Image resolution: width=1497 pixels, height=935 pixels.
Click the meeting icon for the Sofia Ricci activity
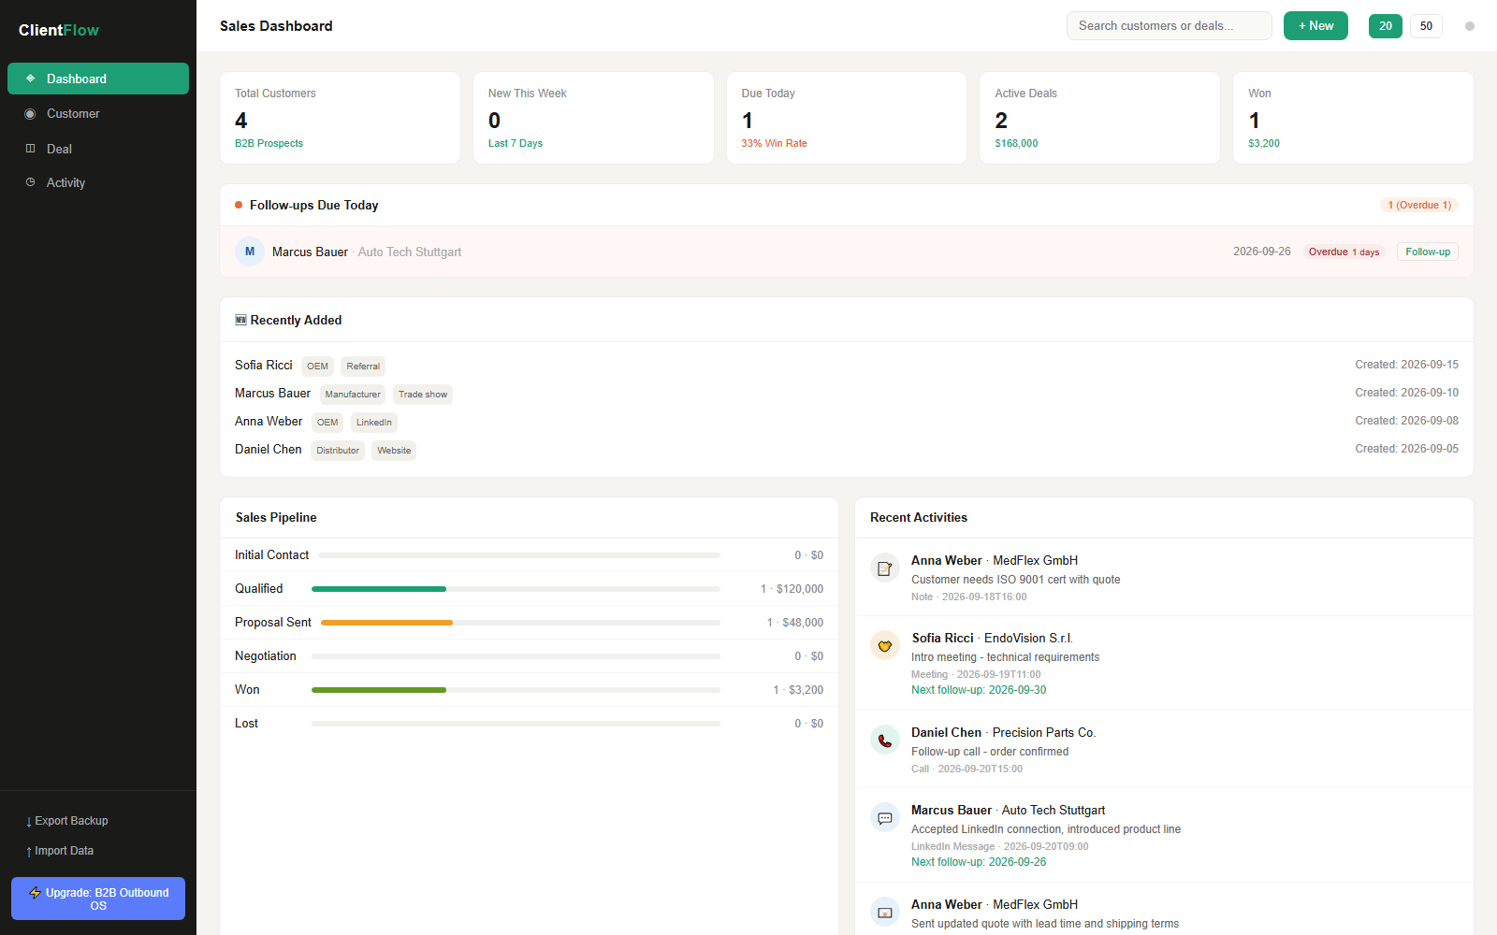[885, 645]
